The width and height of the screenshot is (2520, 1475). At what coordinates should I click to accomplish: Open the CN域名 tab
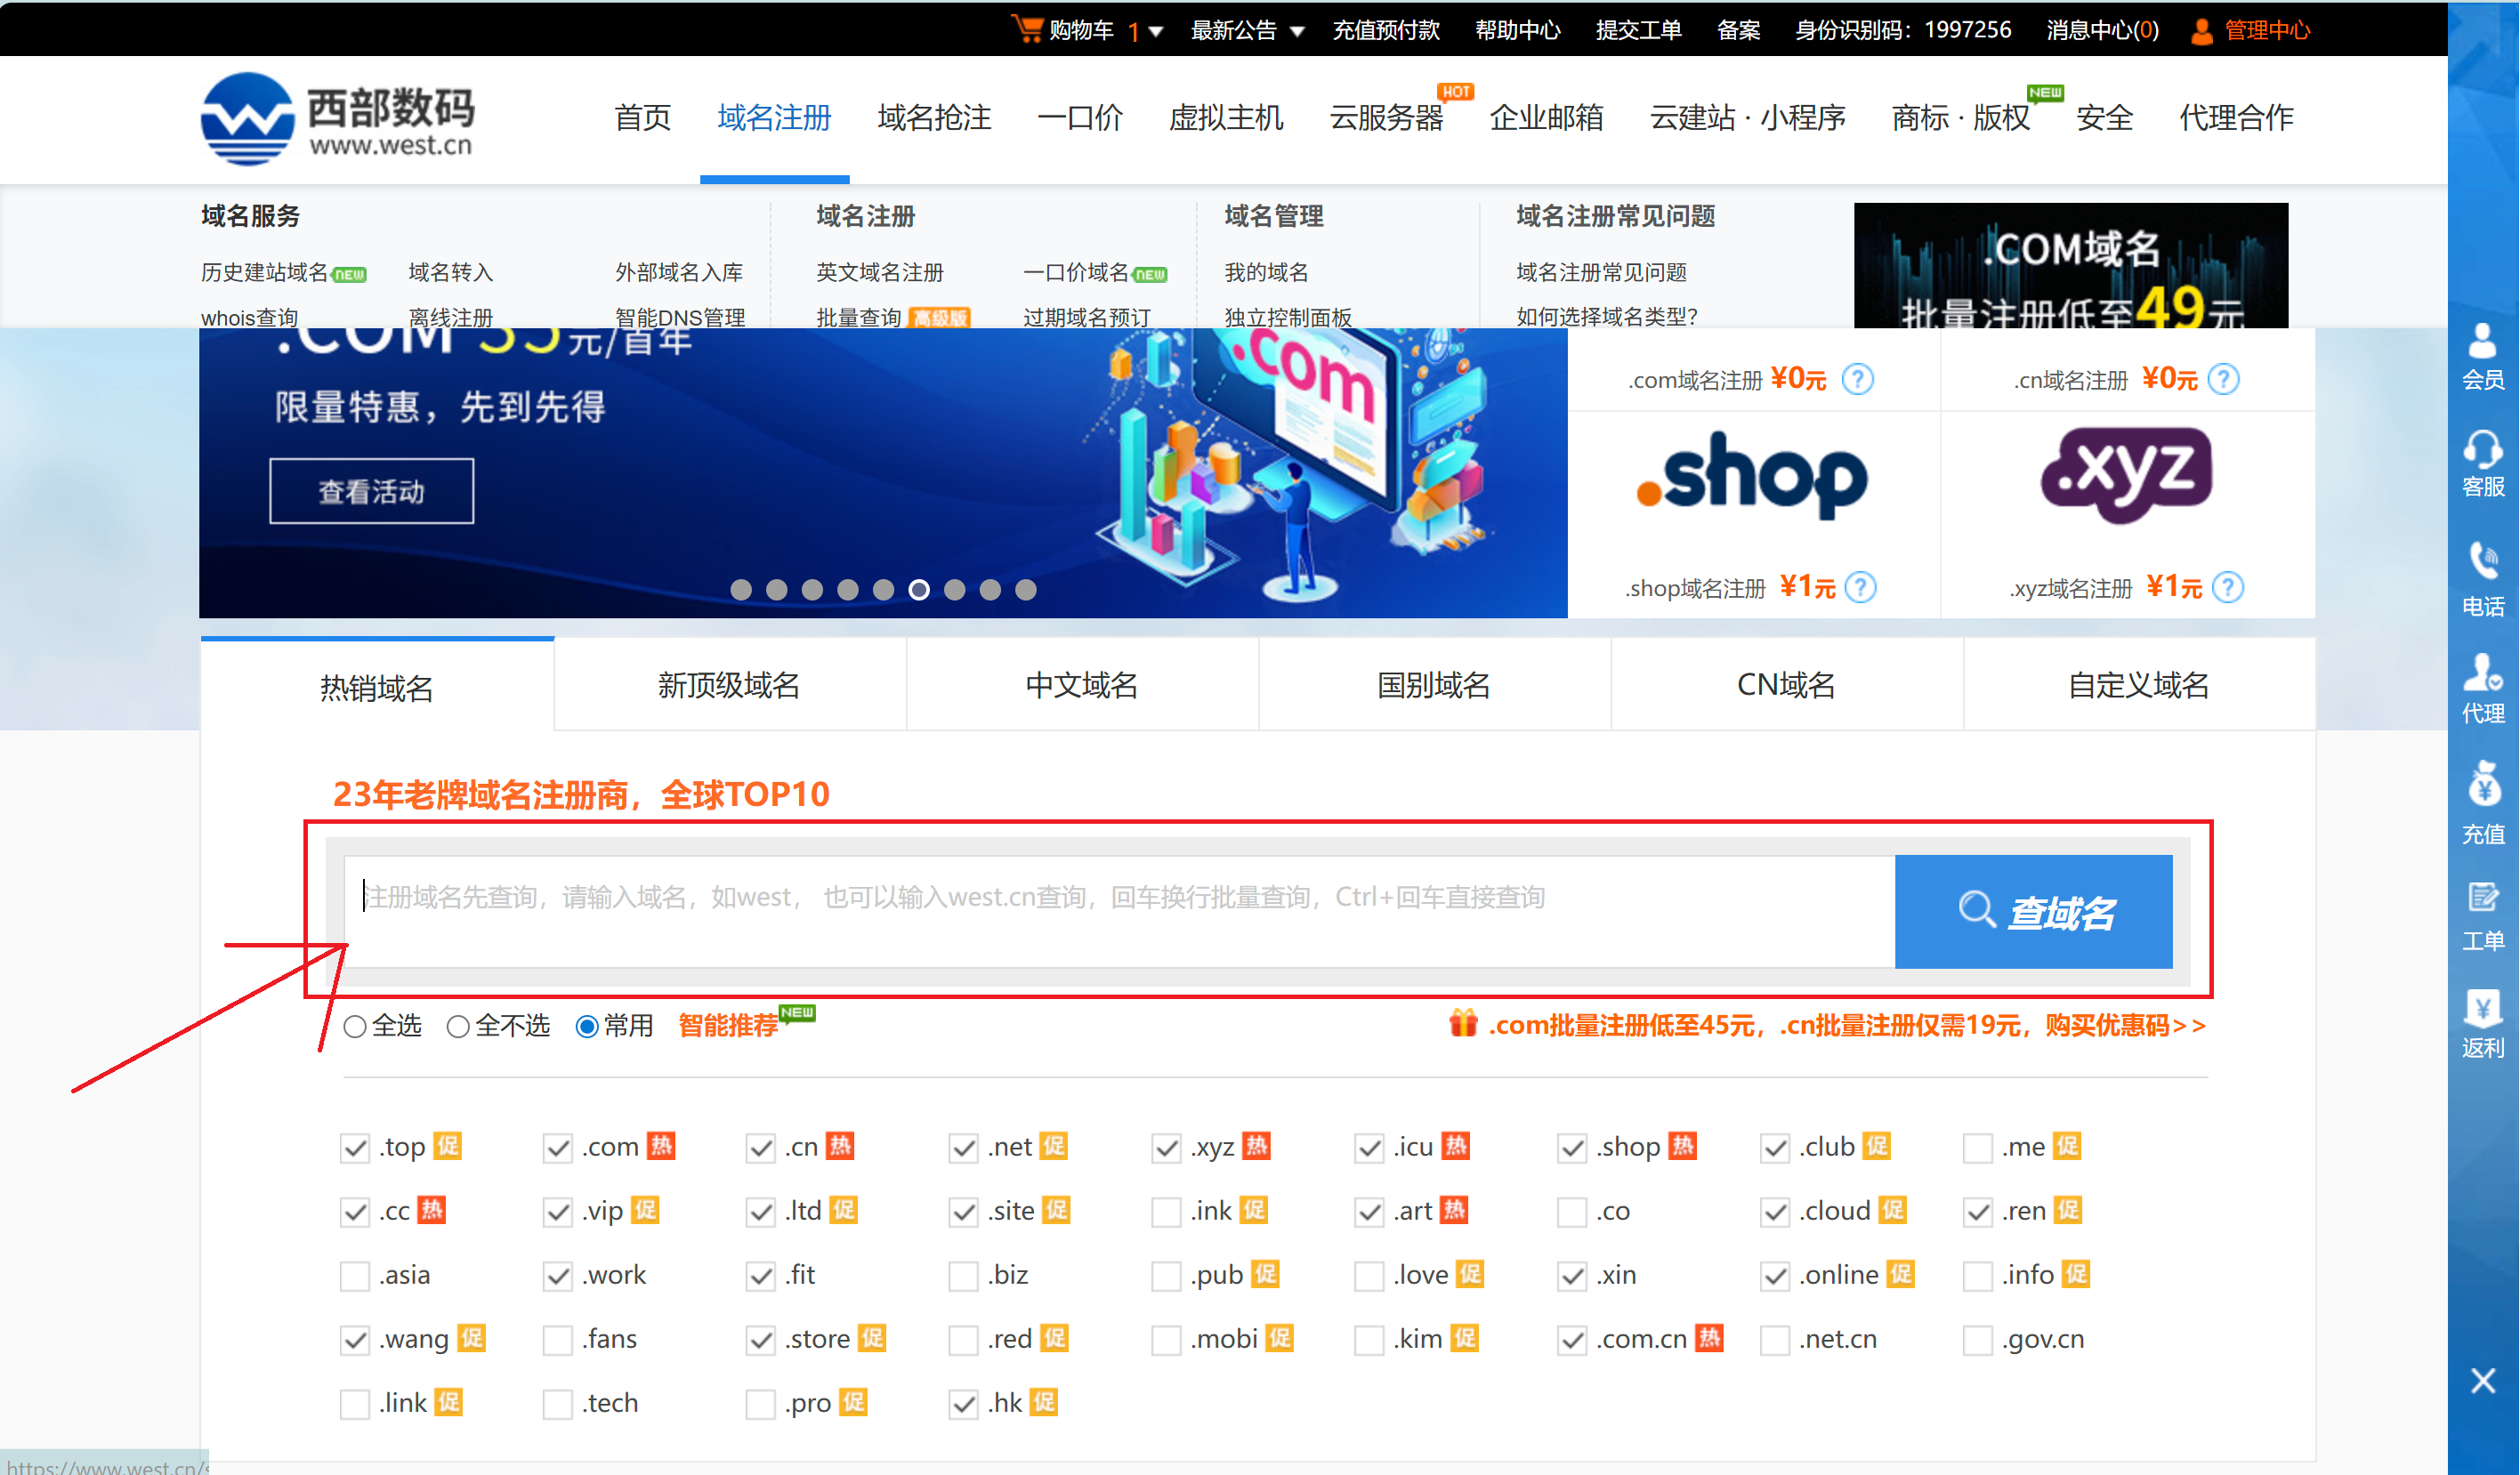1786,685
